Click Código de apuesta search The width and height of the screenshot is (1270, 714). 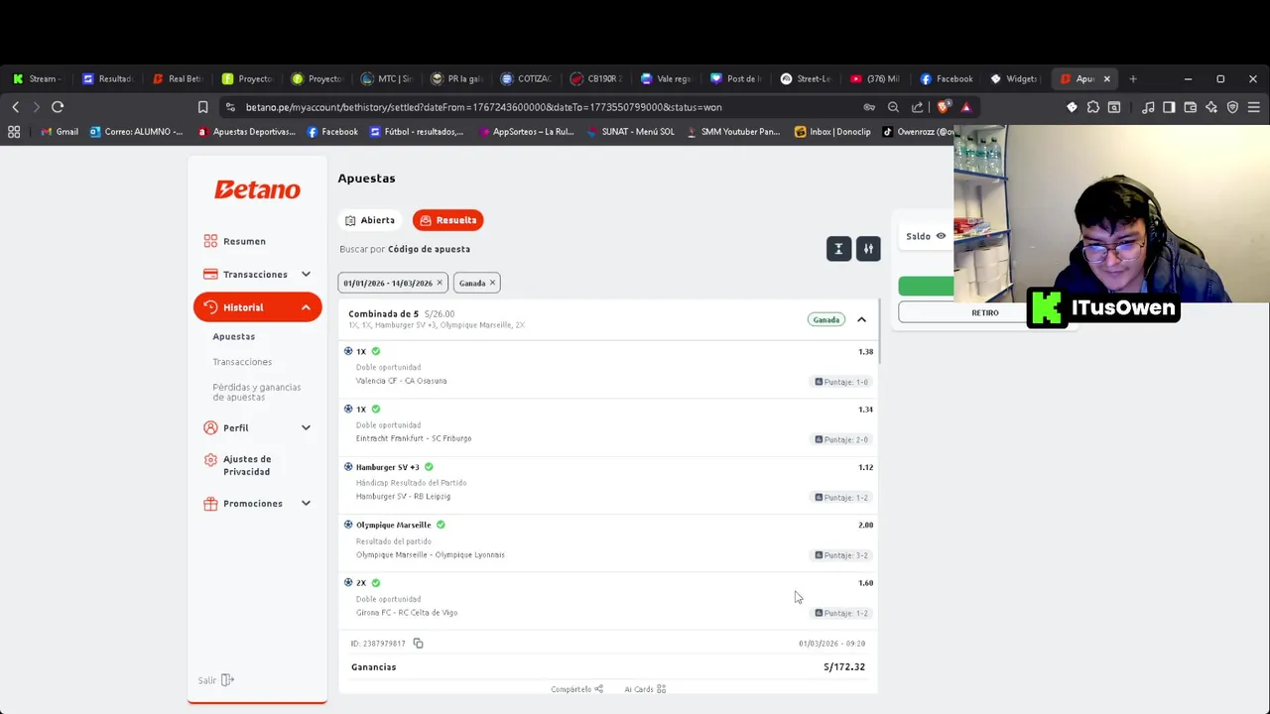(x=429, y=249)
